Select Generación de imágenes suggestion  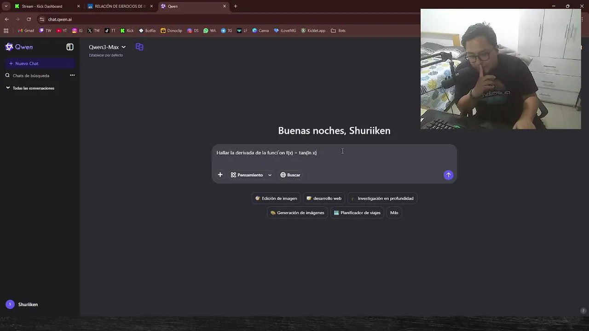coord(297,213)
